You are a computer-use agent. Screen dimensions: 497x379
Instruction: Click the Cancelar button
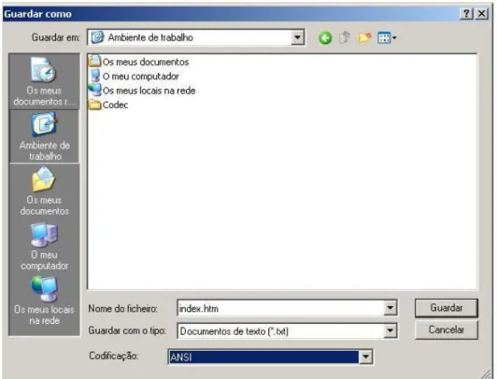tap(447, 330)
